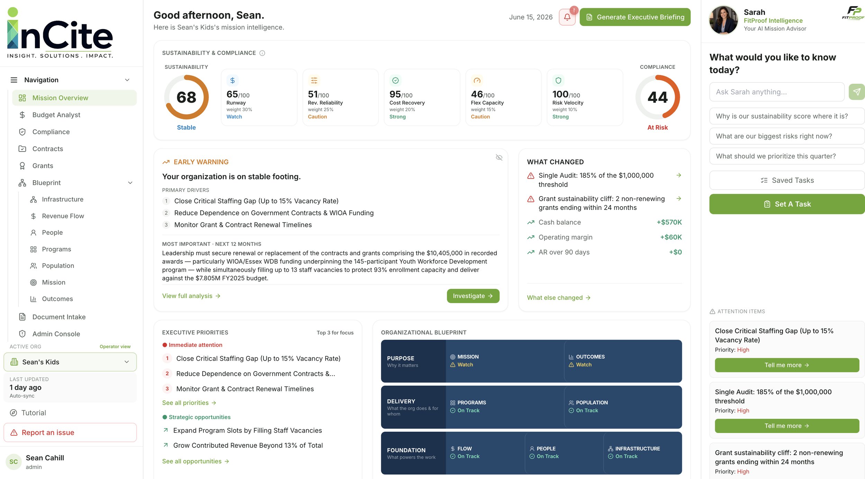Focus the Ask Sarah anything input field
This screenshot has height=479, width=865.
pyautogui.click(x=777, y=92)
